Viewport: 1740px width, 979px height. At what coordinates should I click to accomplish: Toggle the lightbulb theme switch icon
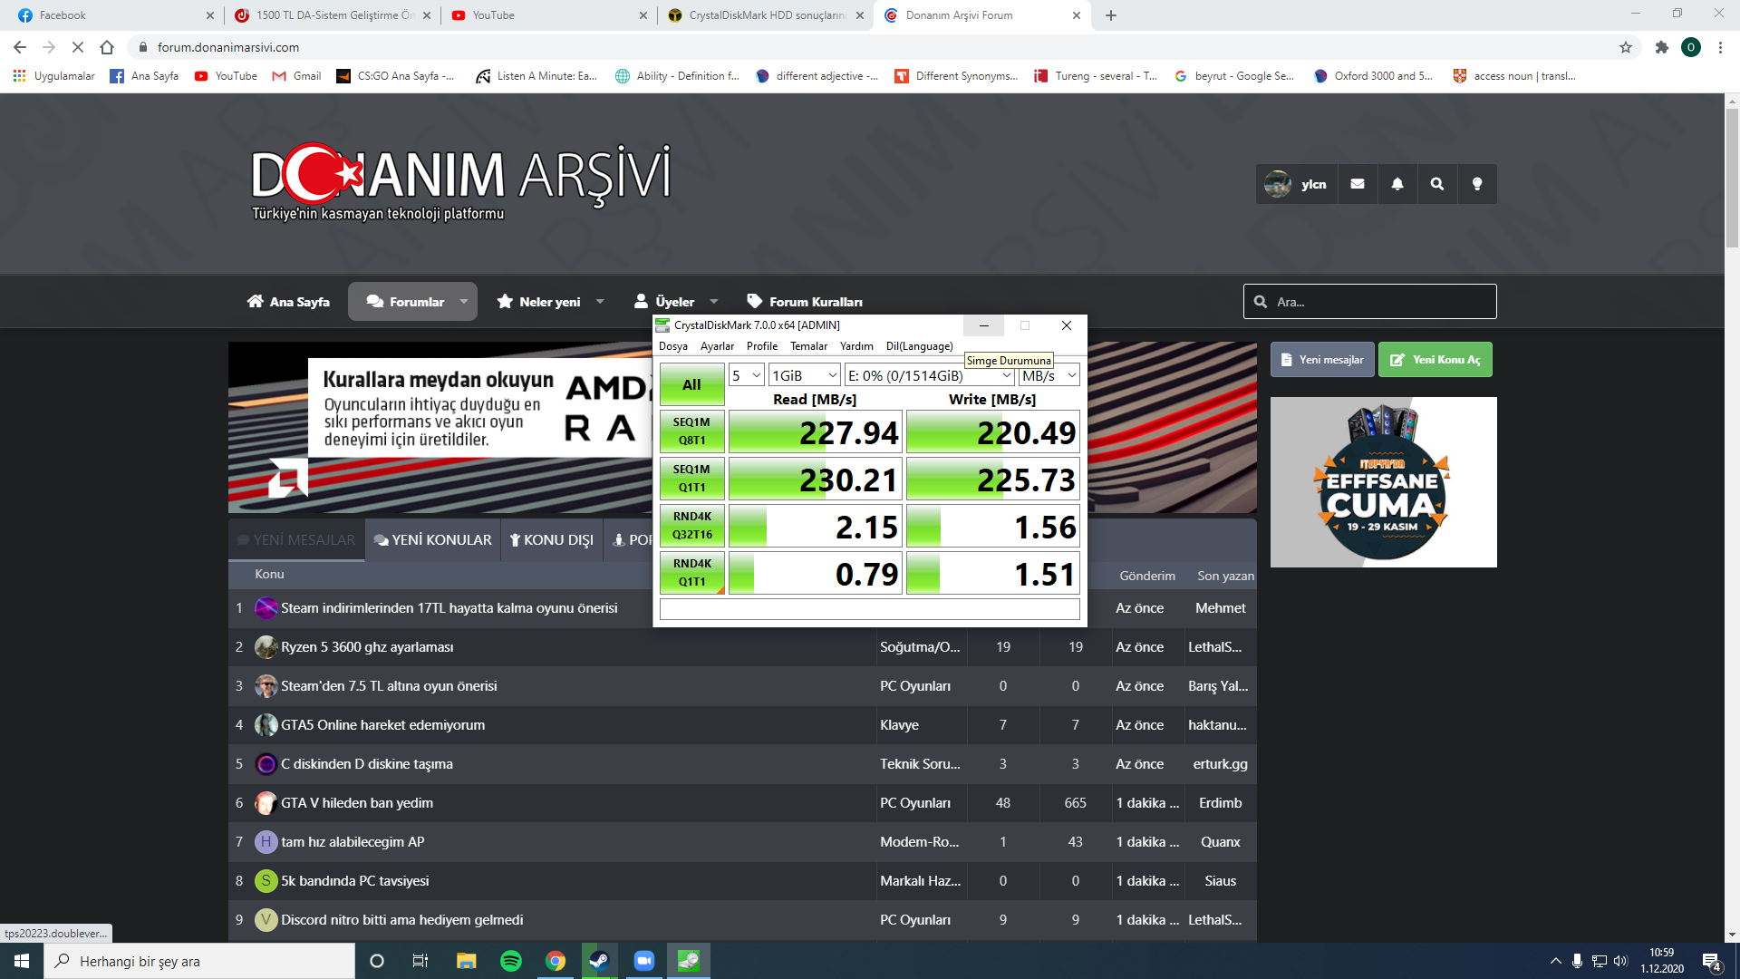tap(1476, 184)
